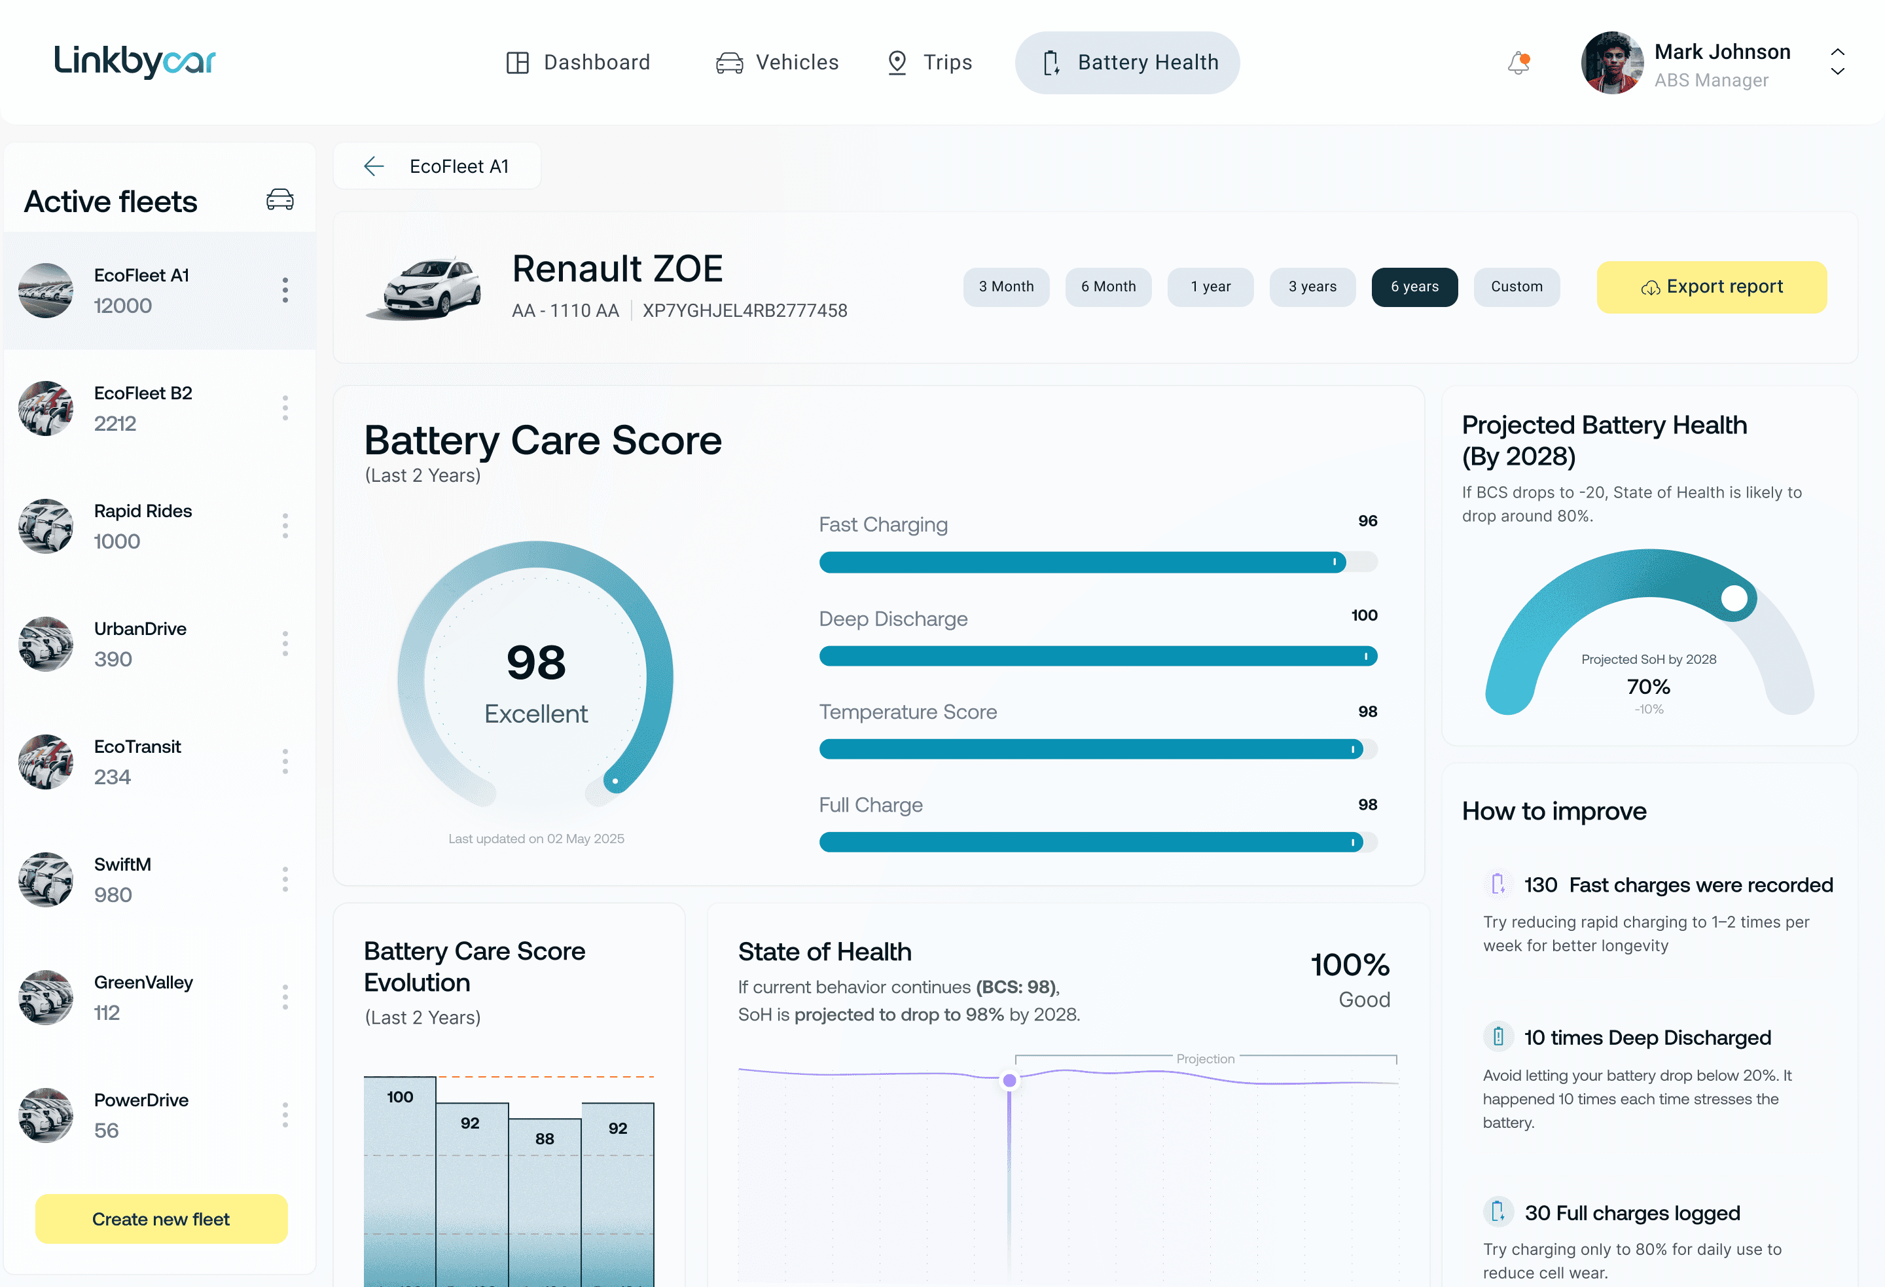
Task: Click the State of Health projection marker
Action: [x=1009, y=1080]
